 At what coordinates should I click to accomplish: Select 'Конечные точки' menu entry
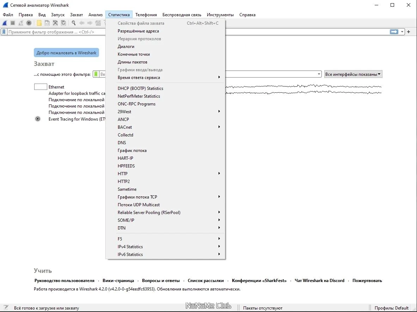point(165,54)
